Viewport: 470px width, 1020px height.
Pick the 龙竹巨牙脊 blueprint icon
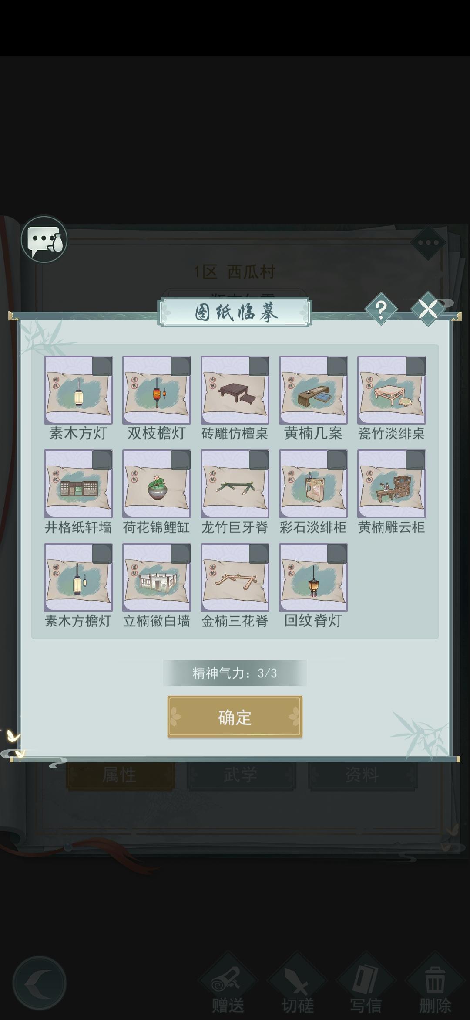[x=235, y=484]
